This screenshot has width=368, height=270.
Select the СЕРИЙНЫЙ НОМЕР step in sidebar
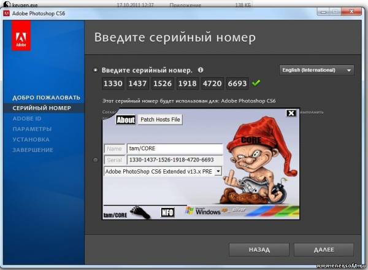coord(42,108)
